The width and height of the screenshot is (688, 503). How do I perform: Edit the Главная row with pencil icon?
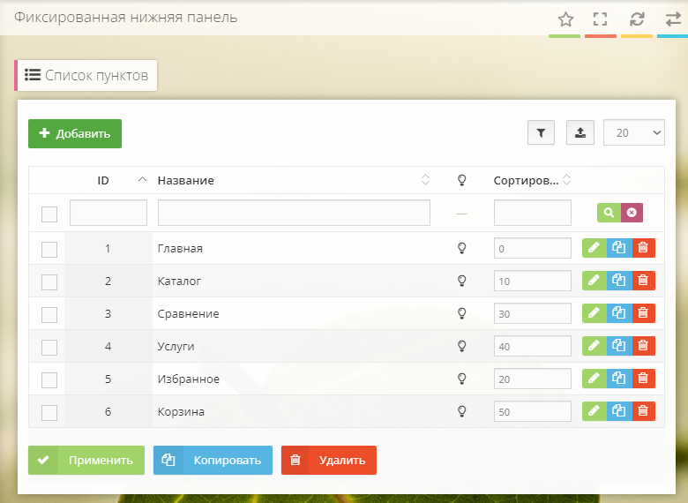tap(595, 249)
